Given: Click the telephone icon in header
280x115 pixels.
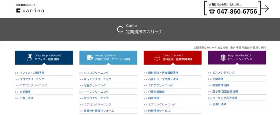Looking at the screenshot, I should click(x=212, y=11).
